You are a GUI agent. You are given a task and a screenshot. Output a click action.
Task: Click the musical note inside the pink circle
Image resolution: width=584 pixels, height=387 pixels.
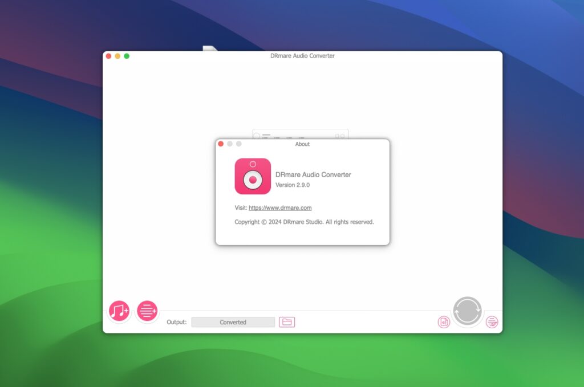pos(119,311)
